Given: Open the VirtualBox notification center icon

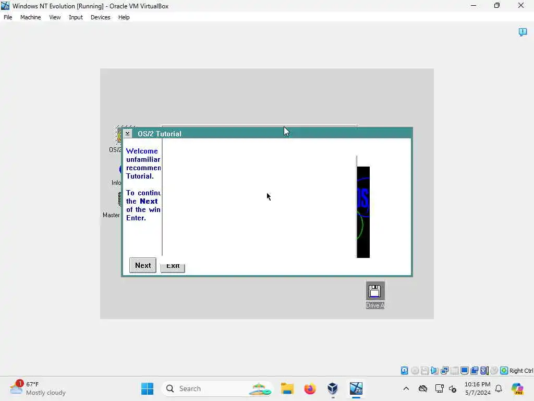Looking at the screenshot, I should pyautogui.click(x=523, y=32).
